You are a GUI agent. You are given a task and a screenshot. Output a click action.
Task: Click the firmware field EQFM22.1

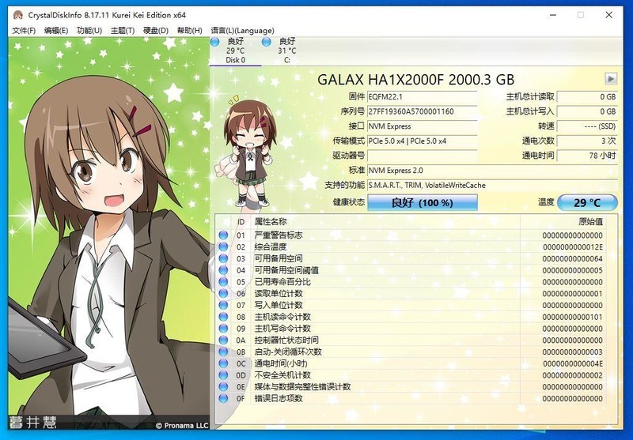point(423,96)
